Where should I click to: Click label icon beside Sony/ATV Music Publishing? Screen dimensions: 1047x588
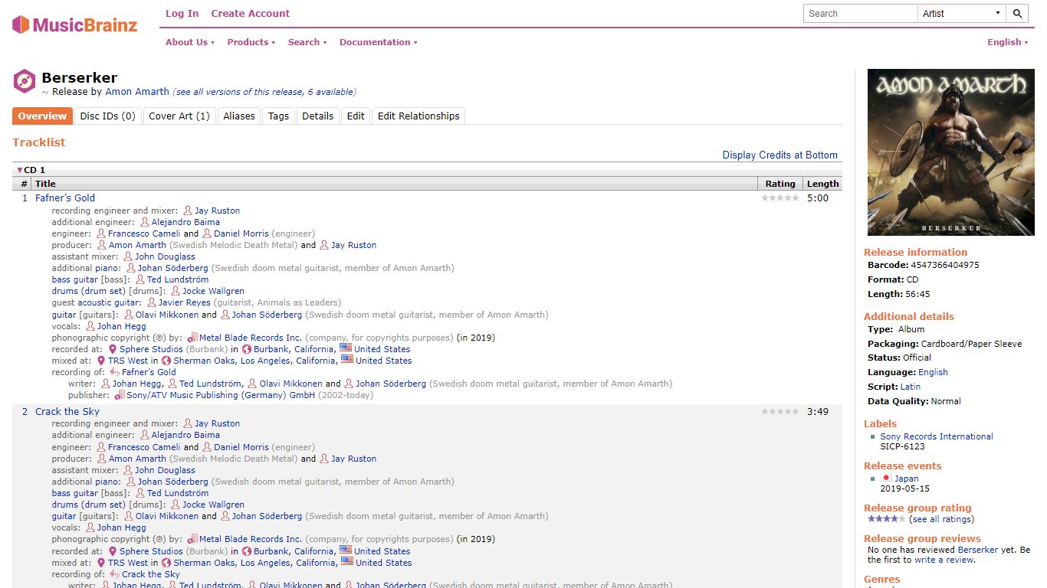tap(120, 395)
